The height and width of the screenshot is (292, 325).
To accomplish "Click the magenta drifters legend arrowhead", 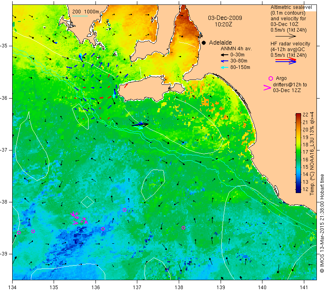I will [267, 88].
